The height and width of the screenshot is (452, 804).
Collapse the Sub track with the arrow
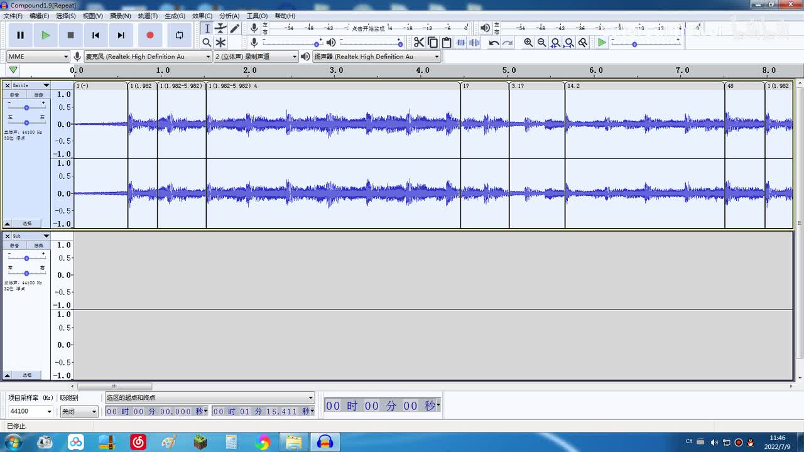point(8,375)
